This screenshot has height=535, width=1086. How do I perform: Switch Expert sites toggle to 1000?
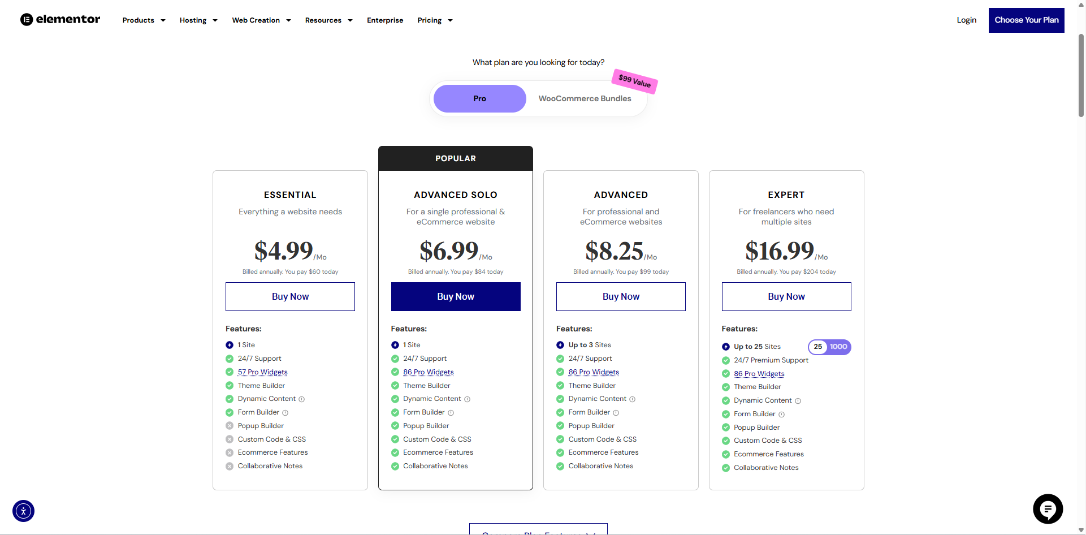(x=838, y=347)
